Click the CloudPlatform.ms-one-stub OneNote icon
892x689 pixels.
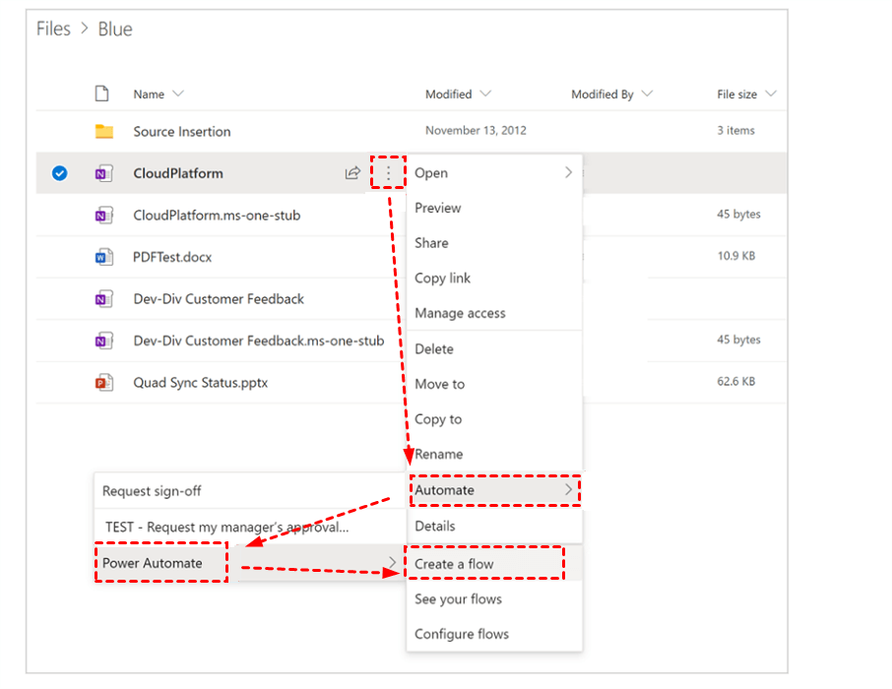point(104,215)
